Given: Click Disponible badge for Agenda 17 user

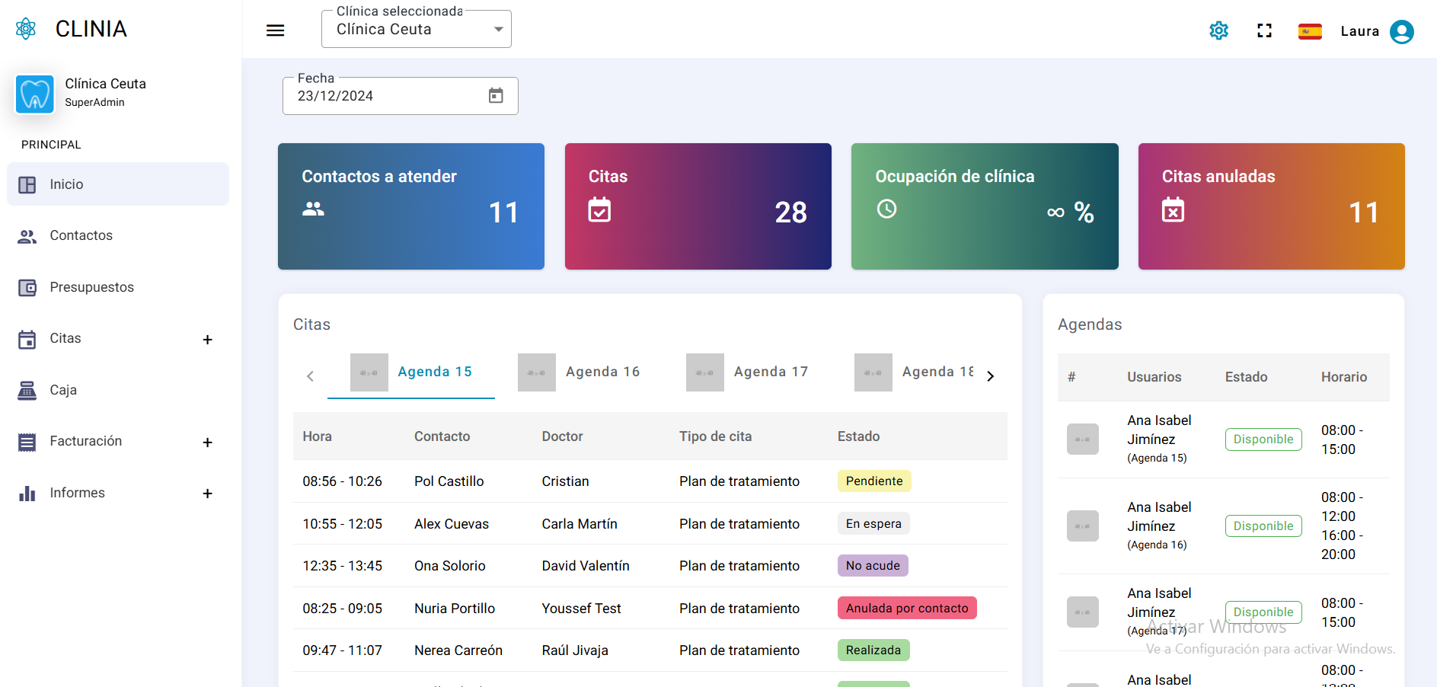Looking at the screenshot, I should (x=1263, y=612).
